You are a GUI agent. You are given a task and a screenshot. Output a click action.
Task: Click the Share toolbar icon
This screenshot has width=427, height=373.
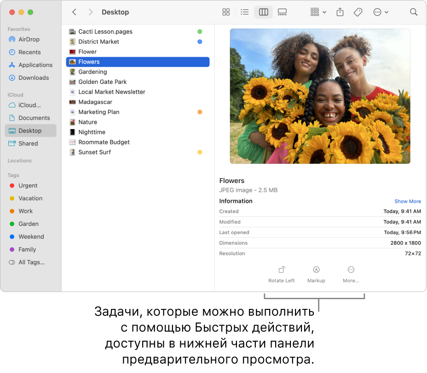tap(340, 12)
